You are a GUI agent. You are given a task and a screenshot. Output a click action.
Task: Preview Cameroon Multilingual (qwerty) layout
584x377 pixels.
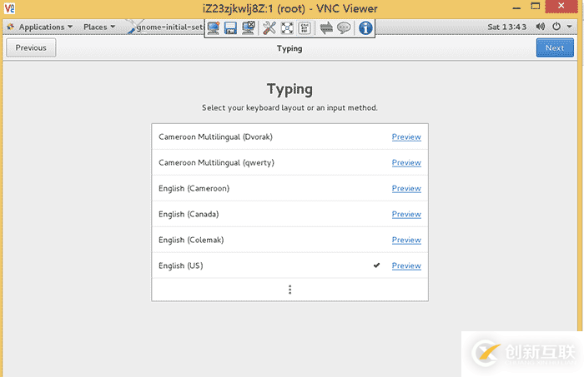[x=406, y=162]
